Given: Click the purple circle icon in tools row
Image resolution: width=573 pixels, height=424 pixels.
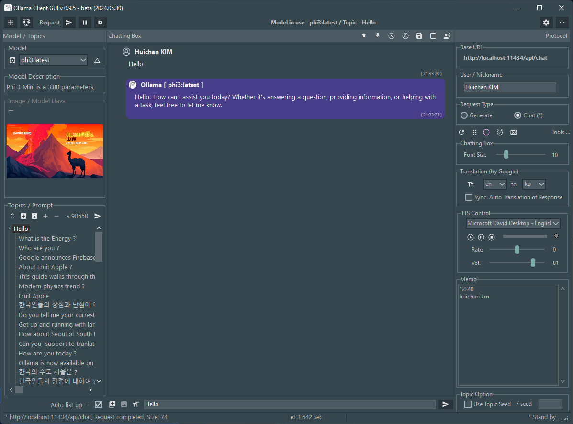Looking at the screenshot, I should (x=486, y=132).
